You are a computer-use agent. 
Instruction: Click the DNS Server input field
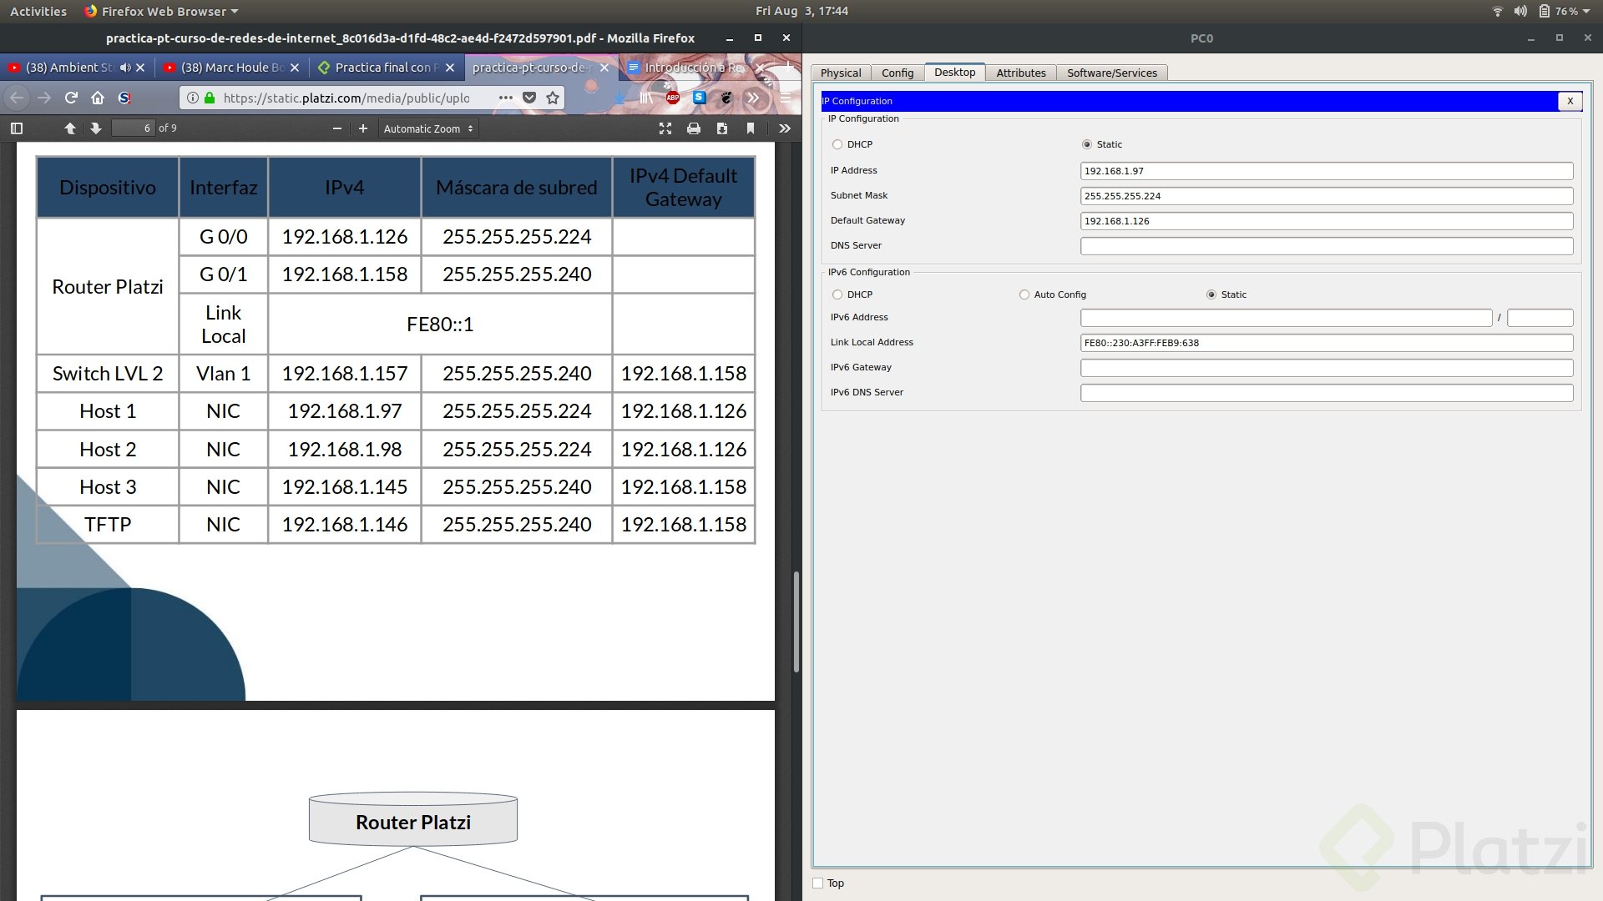(x=1326, y=246)
